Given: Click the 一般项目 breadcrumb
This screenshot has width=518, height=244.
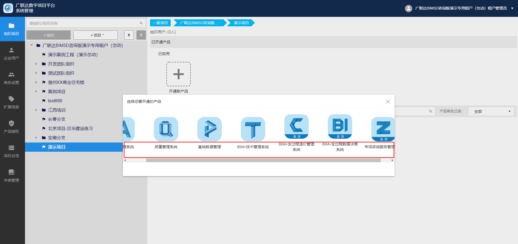Looking at the screenshot, I should [x=160, y=23].
